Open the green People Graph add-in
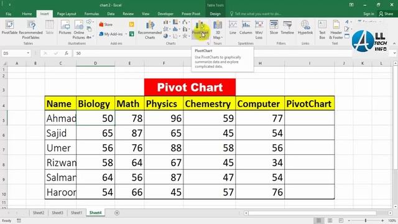Screen dimensions: 398x224 (131, 34)
